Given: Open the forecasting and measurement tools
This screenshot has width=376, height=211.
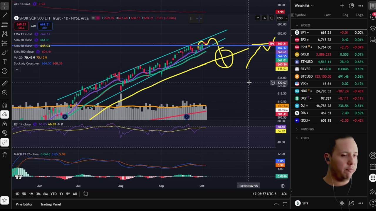Looking at the screenshot, I should click(x=5, y=43).
